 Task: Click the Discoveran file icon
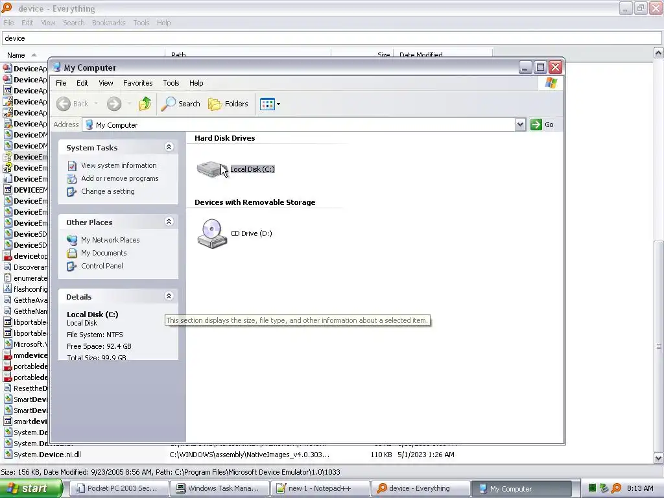click(x=7, y=267)
